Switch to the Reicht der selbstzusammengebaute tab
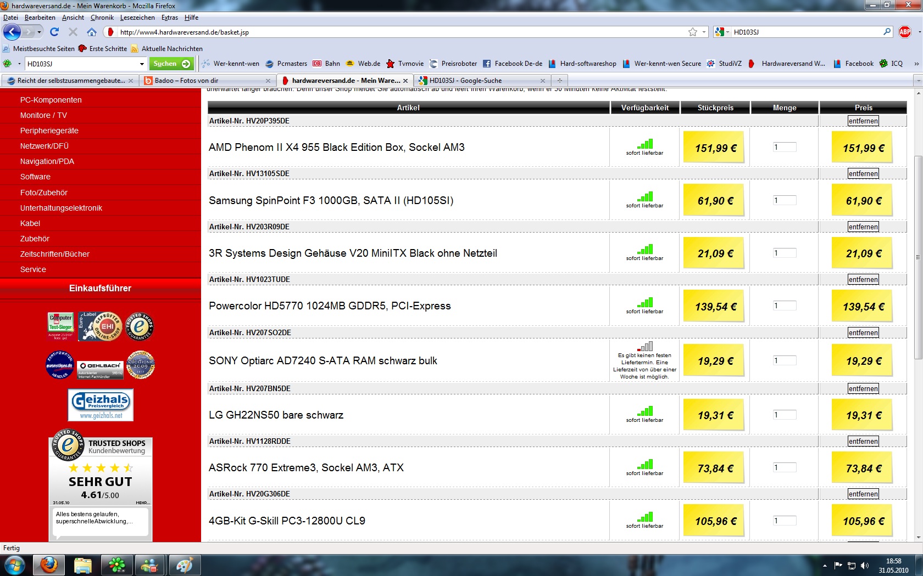 click(69, 81)
